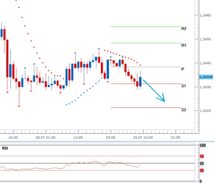The height and width of the screenshot is (183, 215).
Task: Click the S1 support level label
Action: (184, 86)
